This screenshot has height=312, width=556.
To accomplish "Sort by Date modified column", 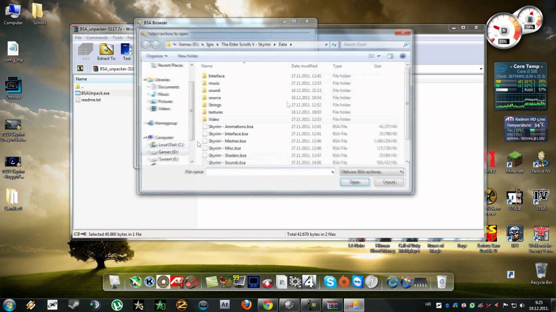I will (x=304, y=66).
